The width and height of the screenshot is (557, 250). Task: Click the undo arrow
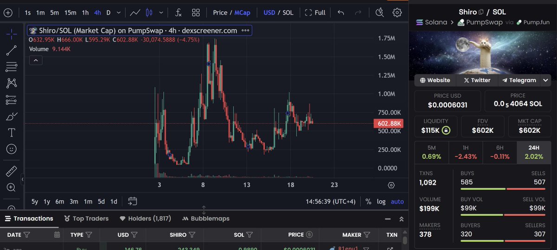(341, 13)
